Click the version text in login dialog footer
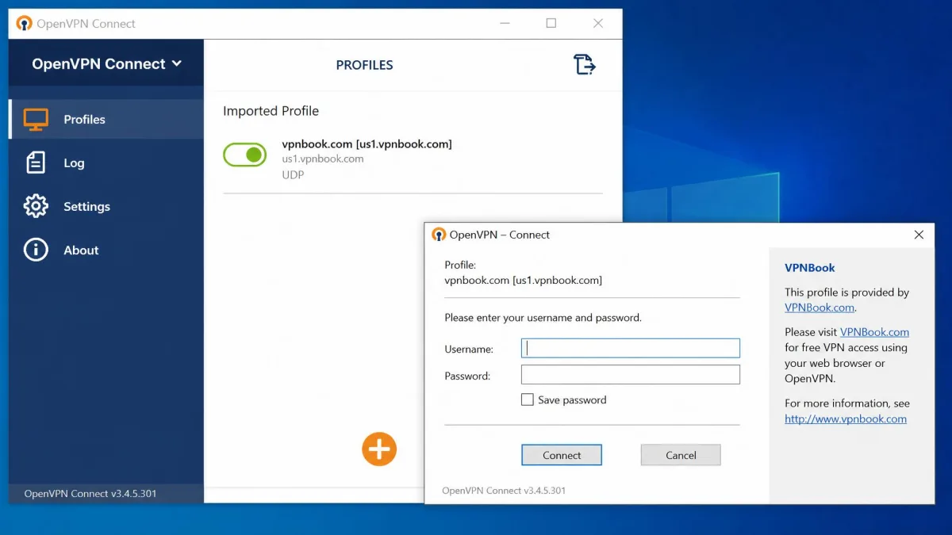This screenshot has height=535, width=952. tap(504, 491)
